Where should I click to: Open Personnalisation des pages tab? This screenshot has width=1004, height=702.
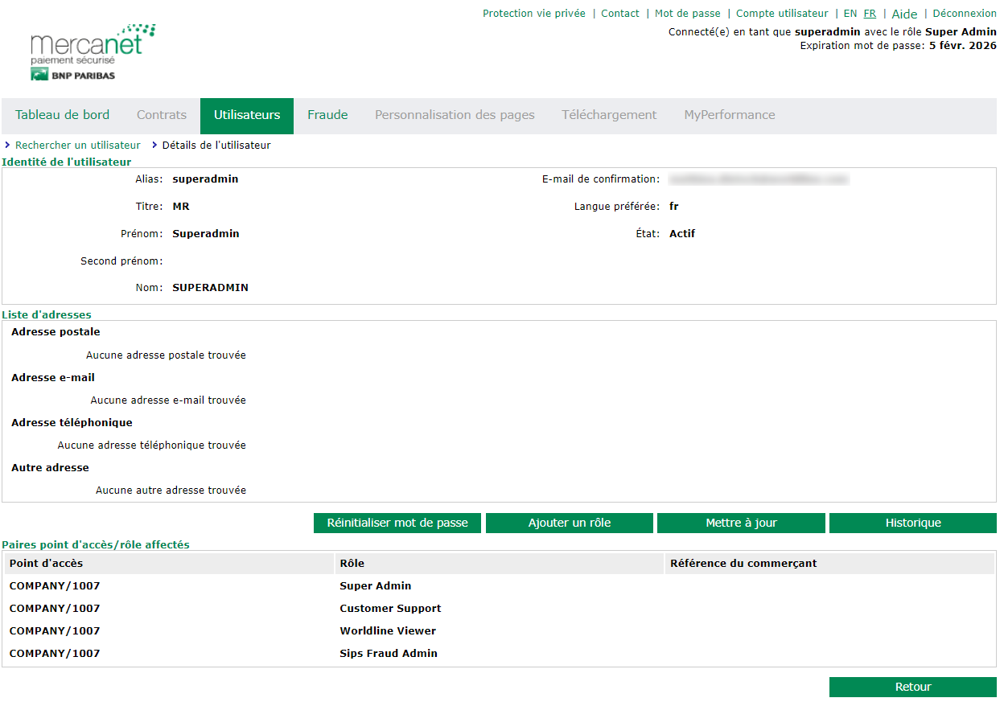click(455, 115)
